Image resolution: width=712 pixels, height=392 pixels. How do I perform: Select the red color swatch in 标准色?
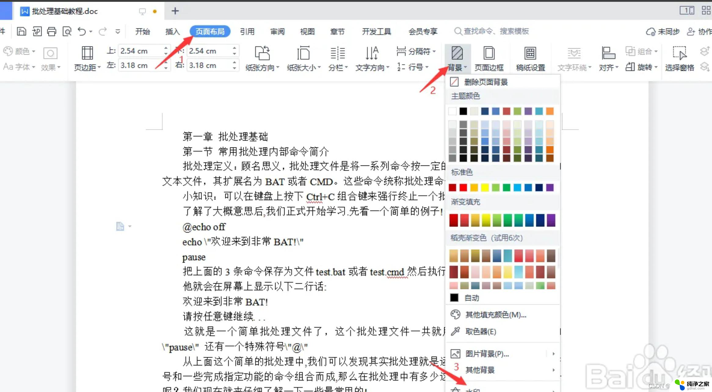tap(463, 187)
